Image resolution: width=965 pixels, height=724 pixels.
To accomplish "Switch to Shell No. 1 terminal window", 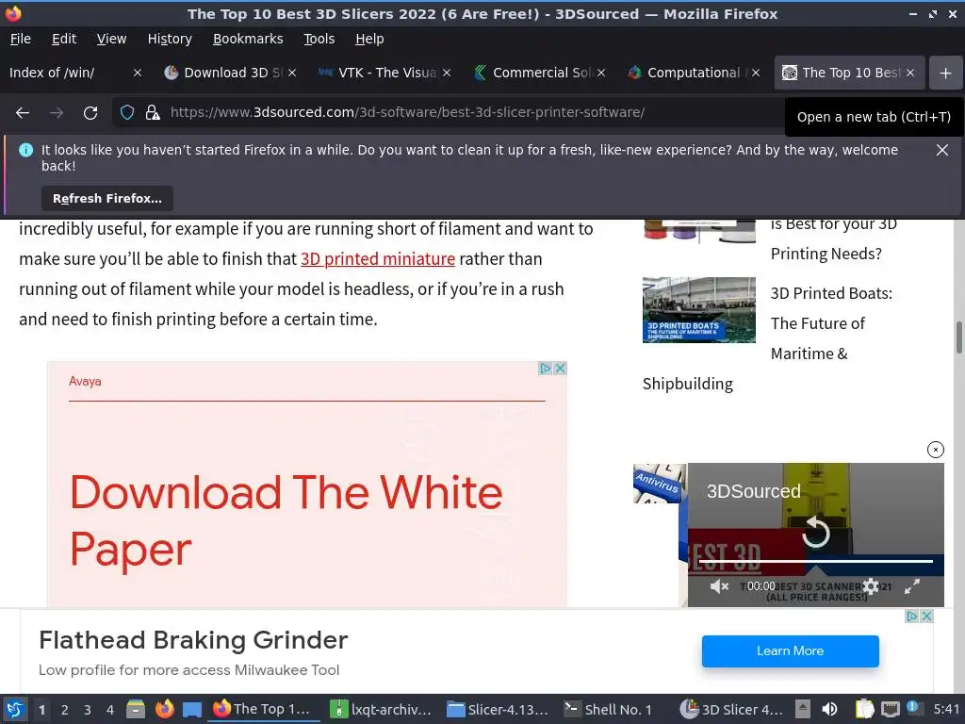I will pyautogui.click(x=610, y=709).
